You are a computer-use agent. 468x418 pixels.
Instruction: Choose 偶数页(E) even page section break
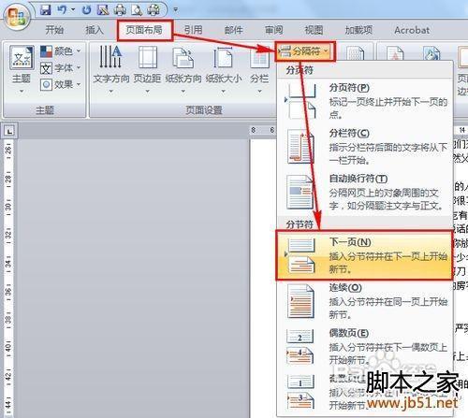coord(364,347)
